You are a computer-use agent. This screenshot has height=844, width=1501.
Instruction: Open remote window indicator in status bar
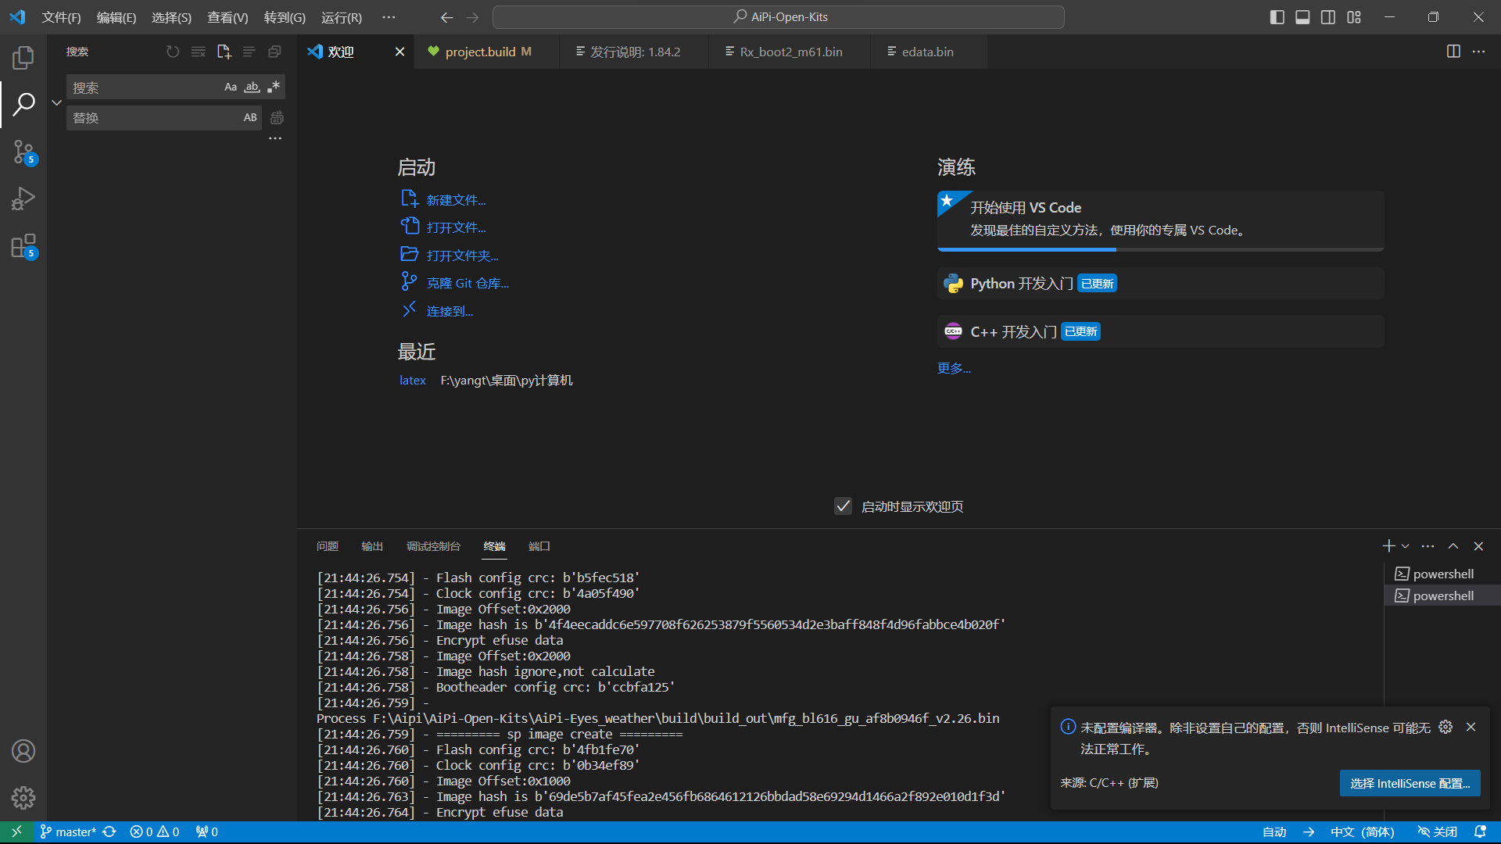click(x=16, y=831)
